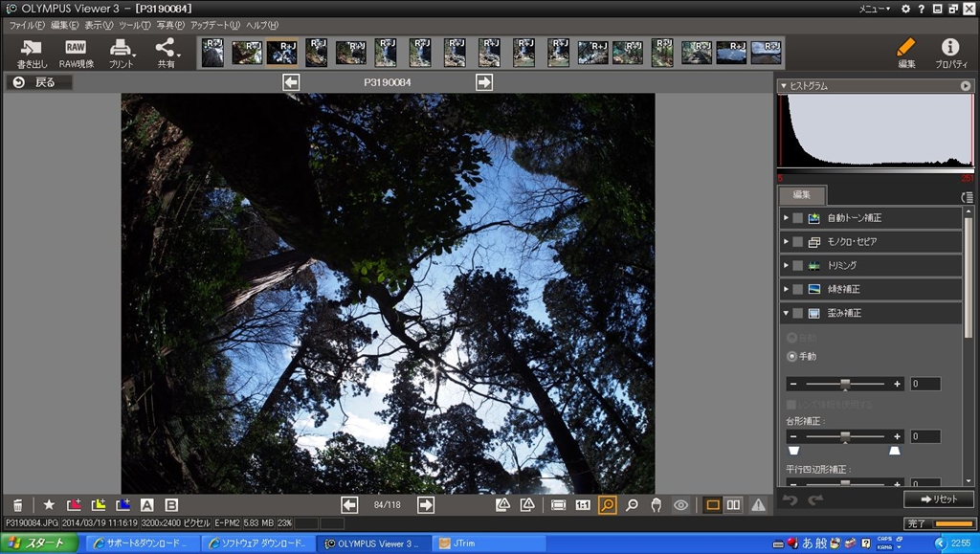The width and height of the screenshot is (980, 554).
Task: Click the 1:1 actual size icon
Action: [583, 505]
